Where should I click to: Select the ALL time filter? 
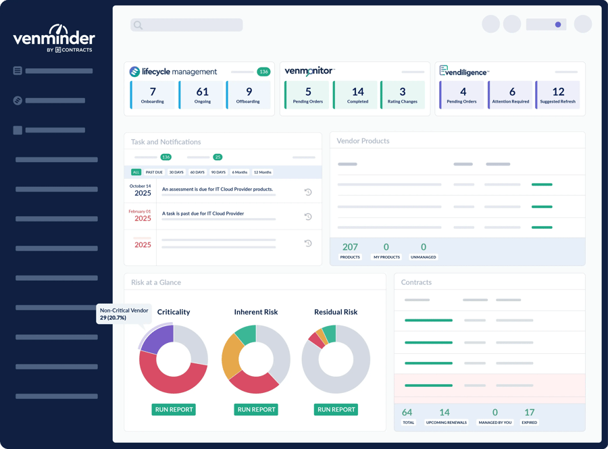136,172
